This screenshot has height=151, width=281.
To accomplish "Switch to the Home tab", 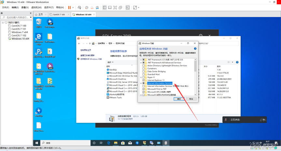I will pyautogui.click(x=40, y=14).
